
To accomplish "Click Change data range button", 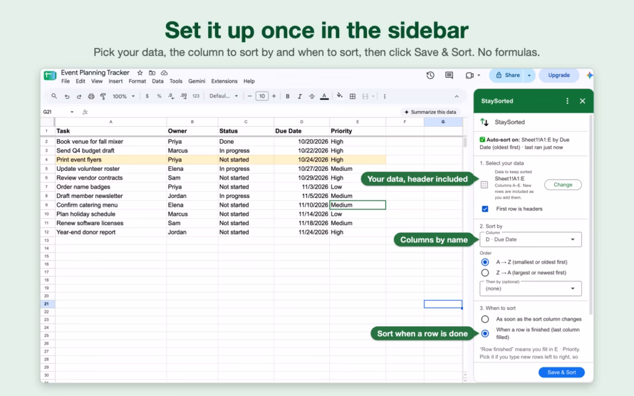I will (x=563, y=184).
